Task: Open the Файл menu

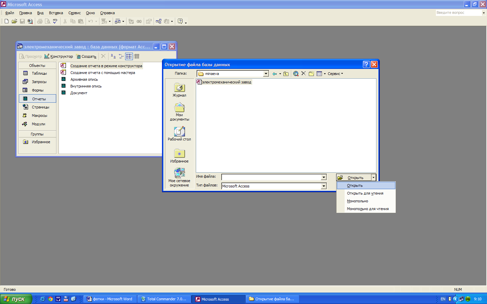Action: click(x=9, y=13)
